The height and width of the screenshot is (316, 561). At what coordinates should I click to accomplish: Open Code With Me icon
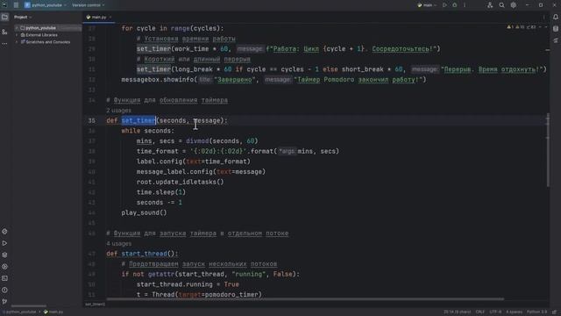pos(490,5)
